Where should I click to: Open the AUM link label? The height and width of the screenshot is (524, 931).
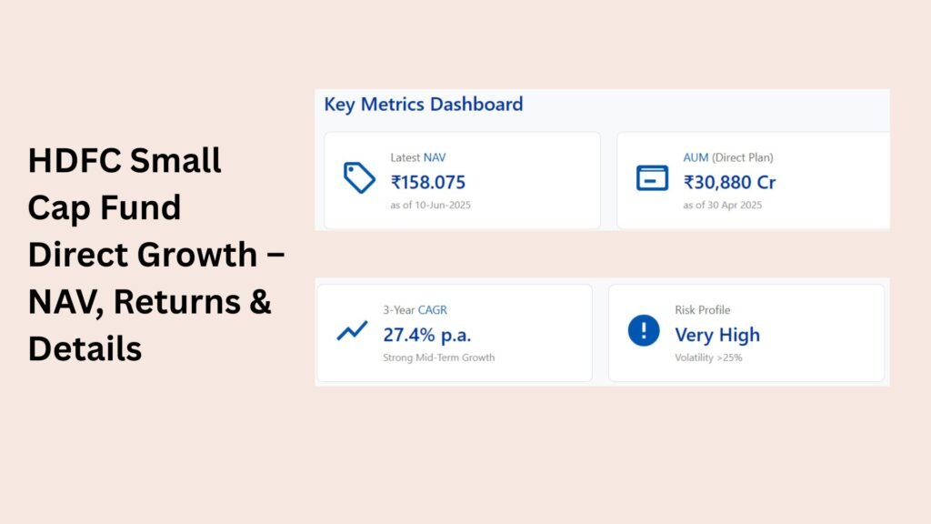pos(696,157)
